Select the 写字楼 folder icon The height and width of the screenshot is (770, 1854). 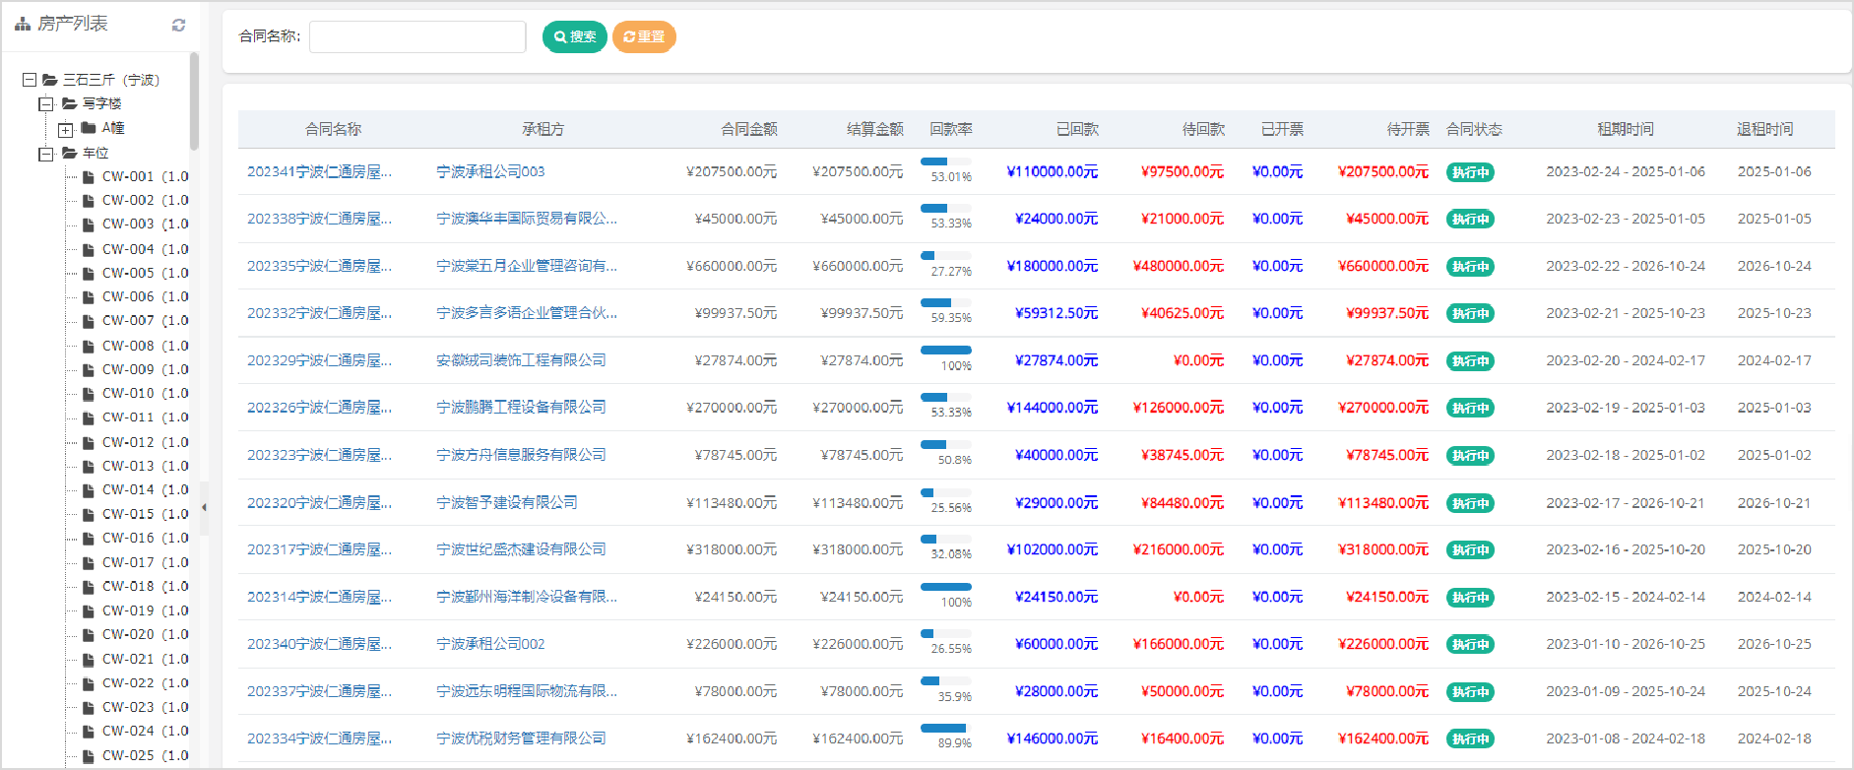(69, 103)
